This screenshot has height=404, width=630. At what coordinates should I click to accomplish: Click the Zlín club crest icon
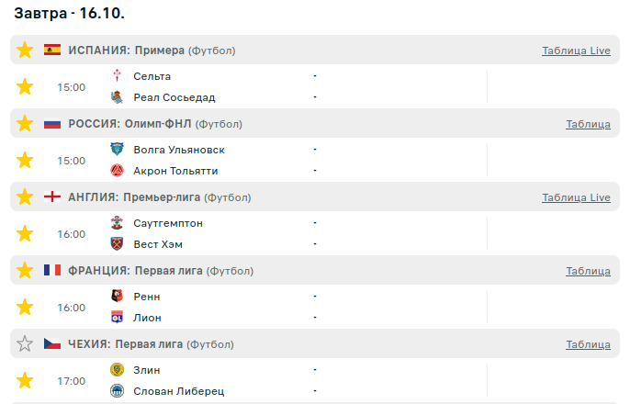tap(117, 370)
